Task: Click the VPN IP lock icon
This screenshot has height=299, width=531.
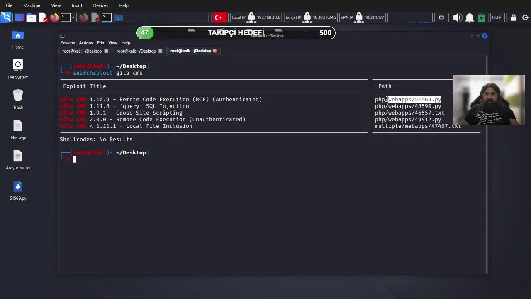Action: [x=359, y=17]
